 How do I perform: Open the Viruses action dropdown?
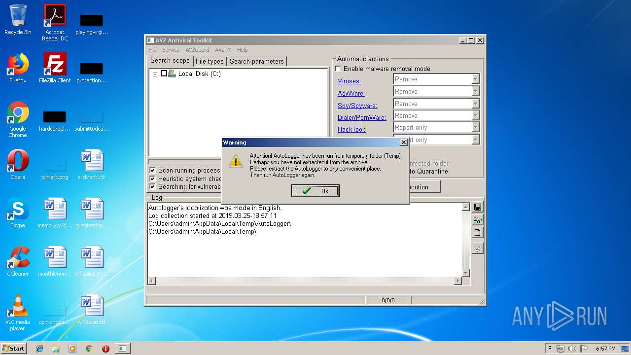(475, 79)
